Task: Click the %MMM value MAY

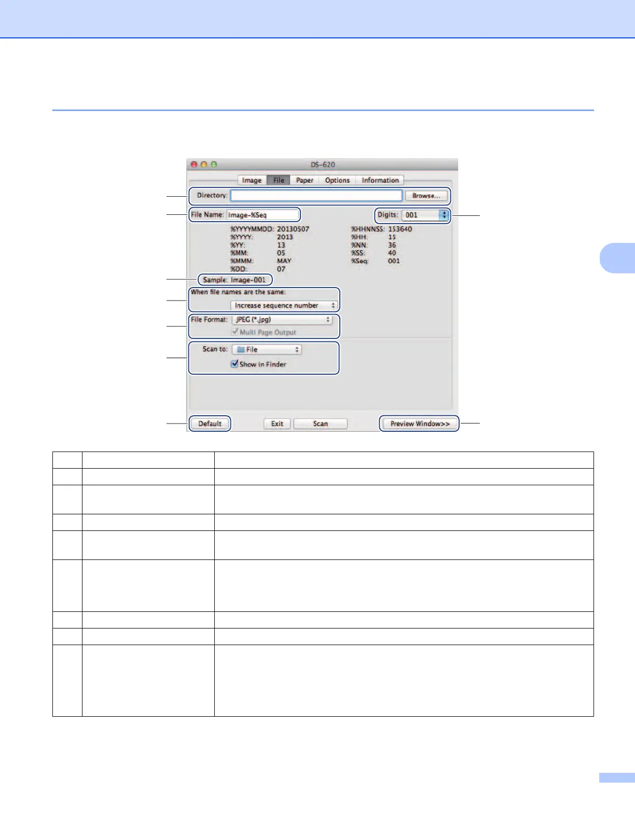Action: 284,261
